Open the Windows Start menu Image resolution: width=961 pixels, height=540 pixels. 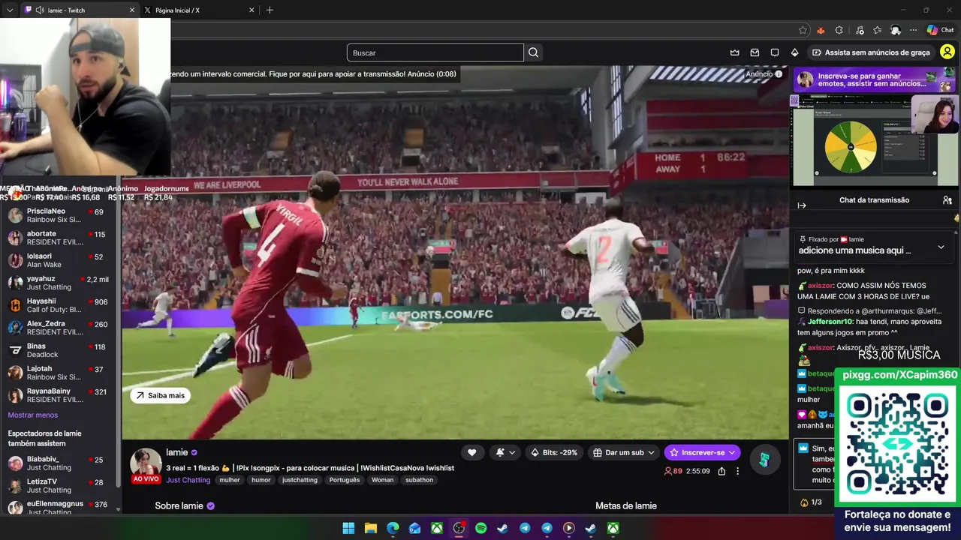pyautogui.click(x=348, y=528)
